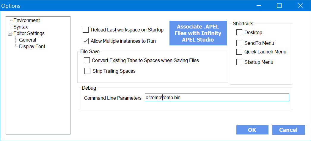Viewport: 311px width, 141px height.
Task: Close the Options dialog window
Action: [300, 6]
